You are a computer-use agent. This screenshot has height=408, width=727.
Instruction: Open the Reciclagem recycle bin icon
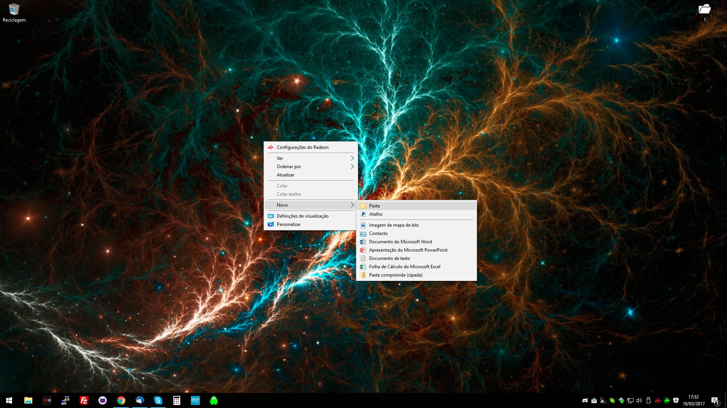point(14,13)
